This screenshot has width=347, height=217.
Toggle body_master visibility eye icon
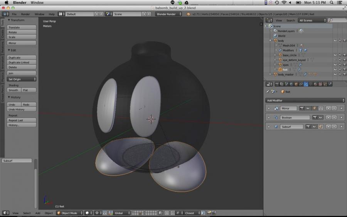(335, 75)
